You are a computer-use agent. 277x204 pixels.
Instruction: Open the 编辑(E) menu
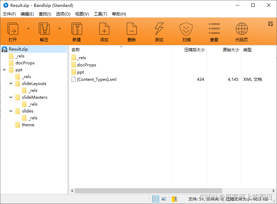(27, 14)
